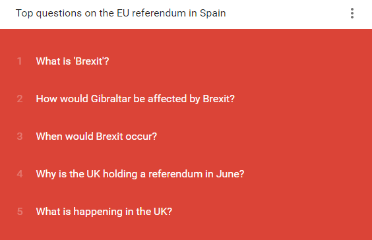This screenshot has height=240, width=372.
Task: Click "happening" in the fifth question
Action: (98, 212)
